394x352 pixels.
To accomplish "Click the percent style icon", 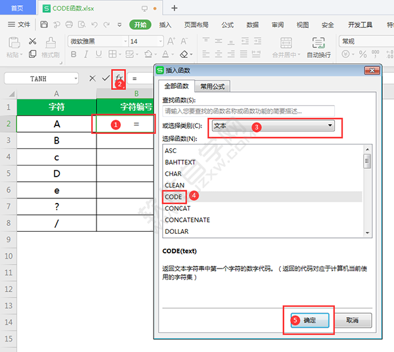I will (x=362, y=54).
